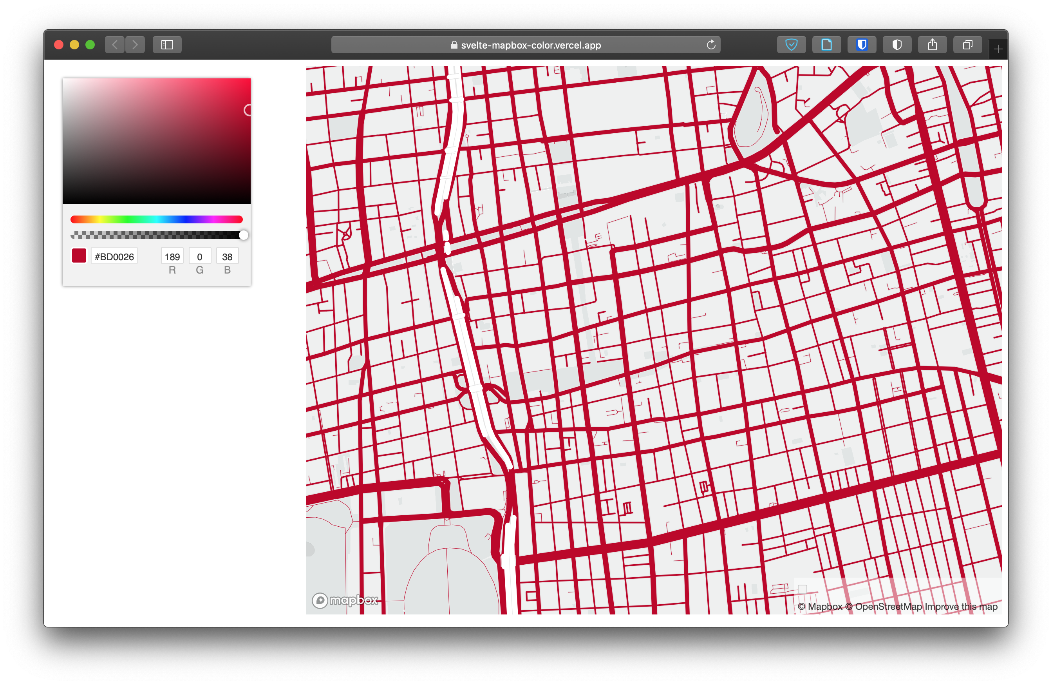This screenshot has width=1052, height=685.
Task: Show tab overview icon
Action: (x=967, y=45)
